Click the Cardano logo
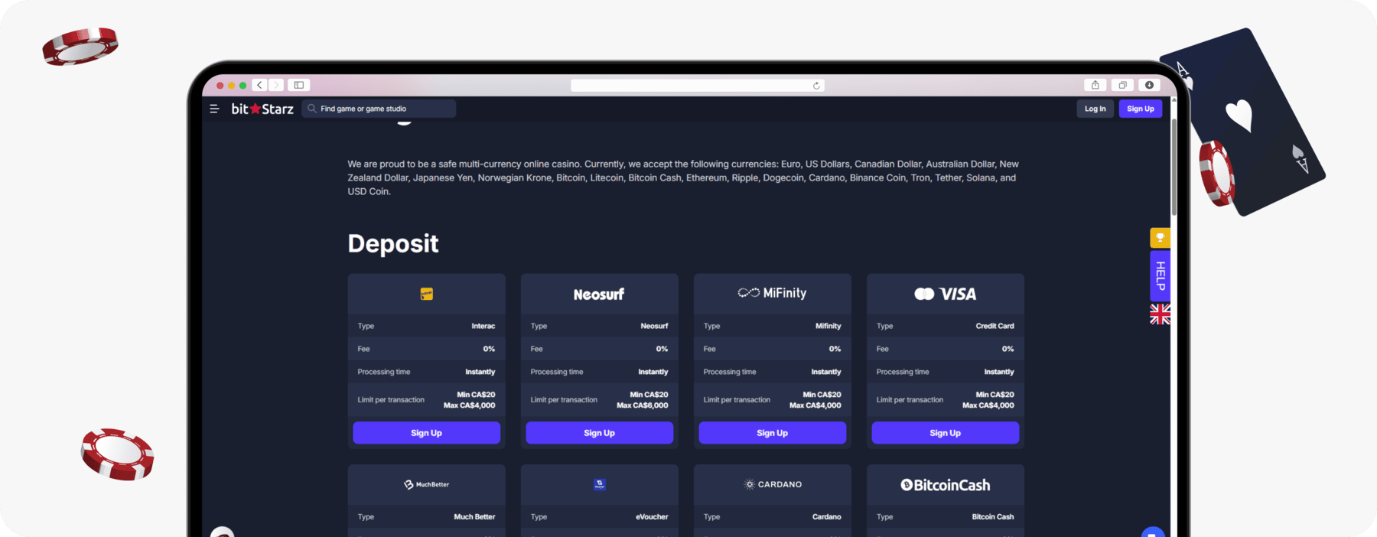The image size is (1377, 537). (x=773, y=484)
